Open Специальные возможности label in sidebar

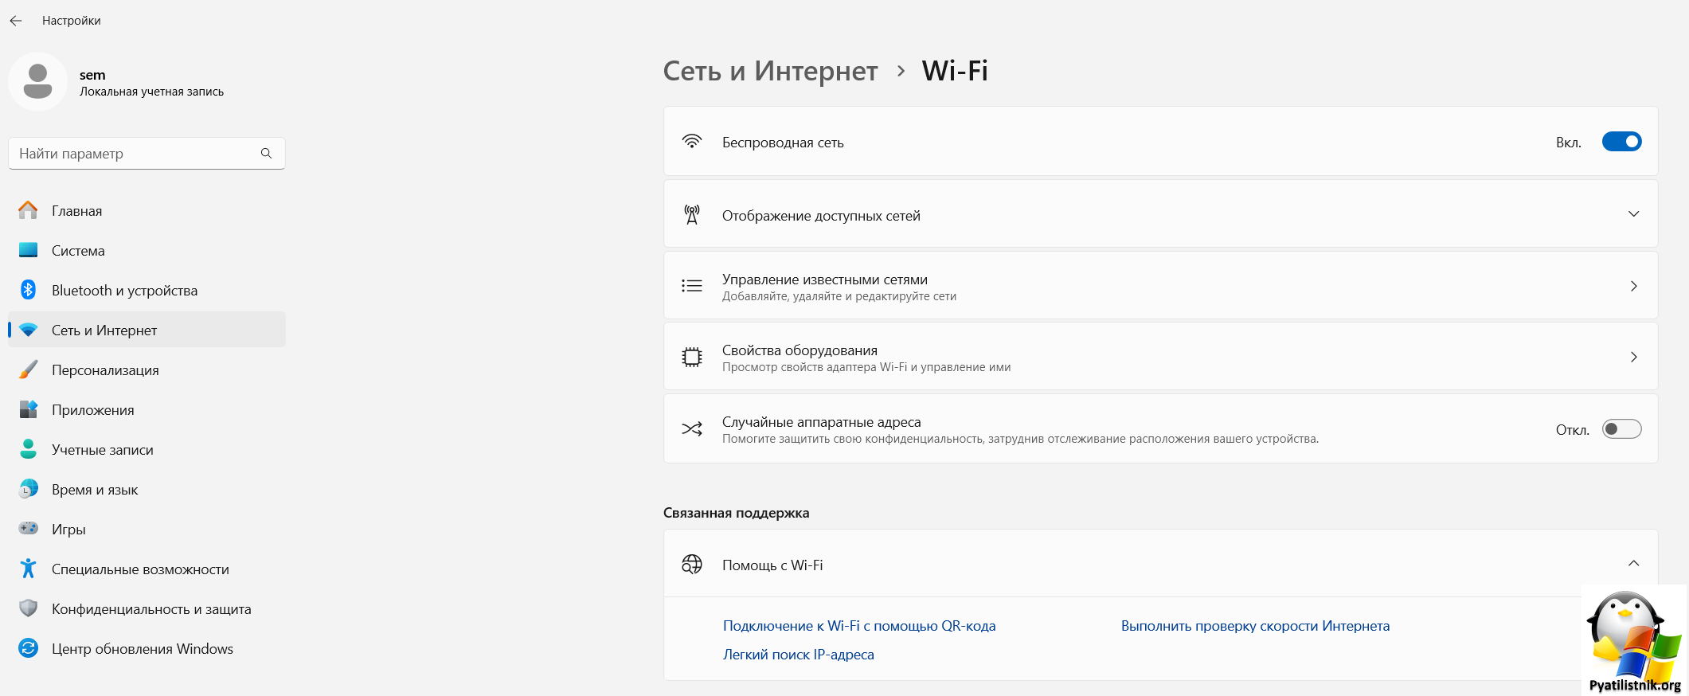click(140, 569)
